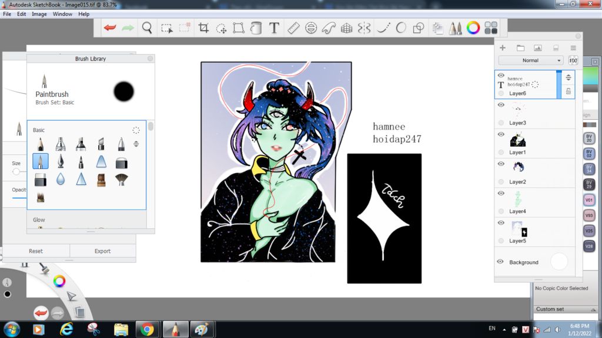Activate the Steady Stroke tool

click(x=383, y=28)
